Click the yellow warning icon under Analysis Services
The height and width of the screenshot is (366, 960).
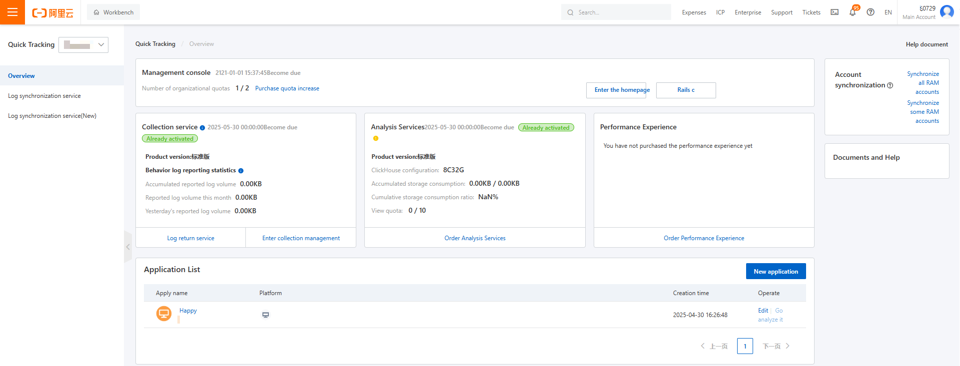click(376, 138)
